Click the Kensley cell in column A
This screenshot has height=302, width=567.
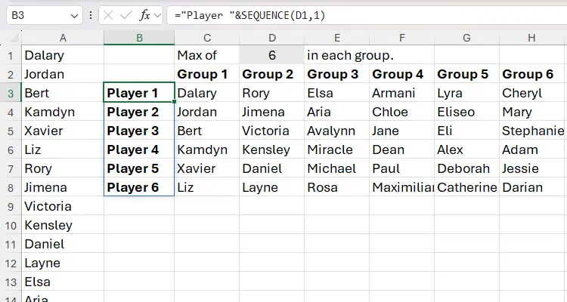pos(62,225)
